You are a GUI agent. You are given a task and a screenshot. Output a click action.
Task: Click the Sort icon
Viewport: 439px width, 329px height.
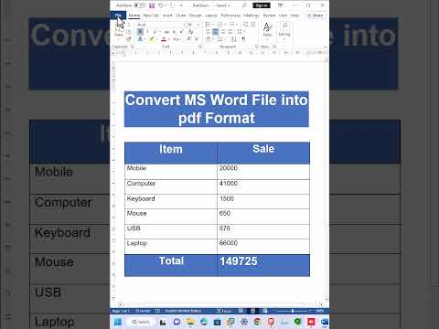[x=234, y=39]
